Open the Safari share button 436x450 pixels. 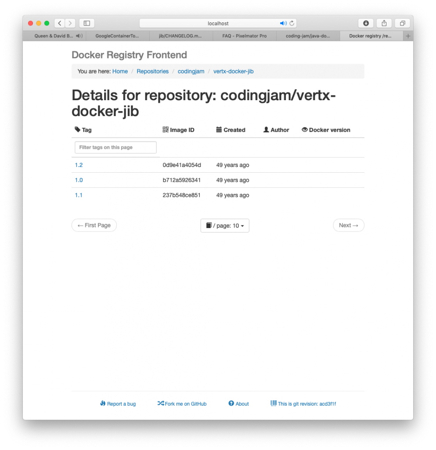pyautogui.click(x=384, y=23)
